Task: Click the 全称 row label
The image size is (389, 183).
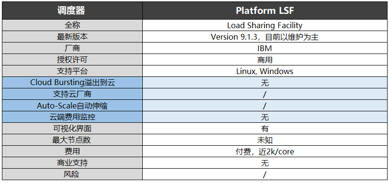Action: click(72, 25)
